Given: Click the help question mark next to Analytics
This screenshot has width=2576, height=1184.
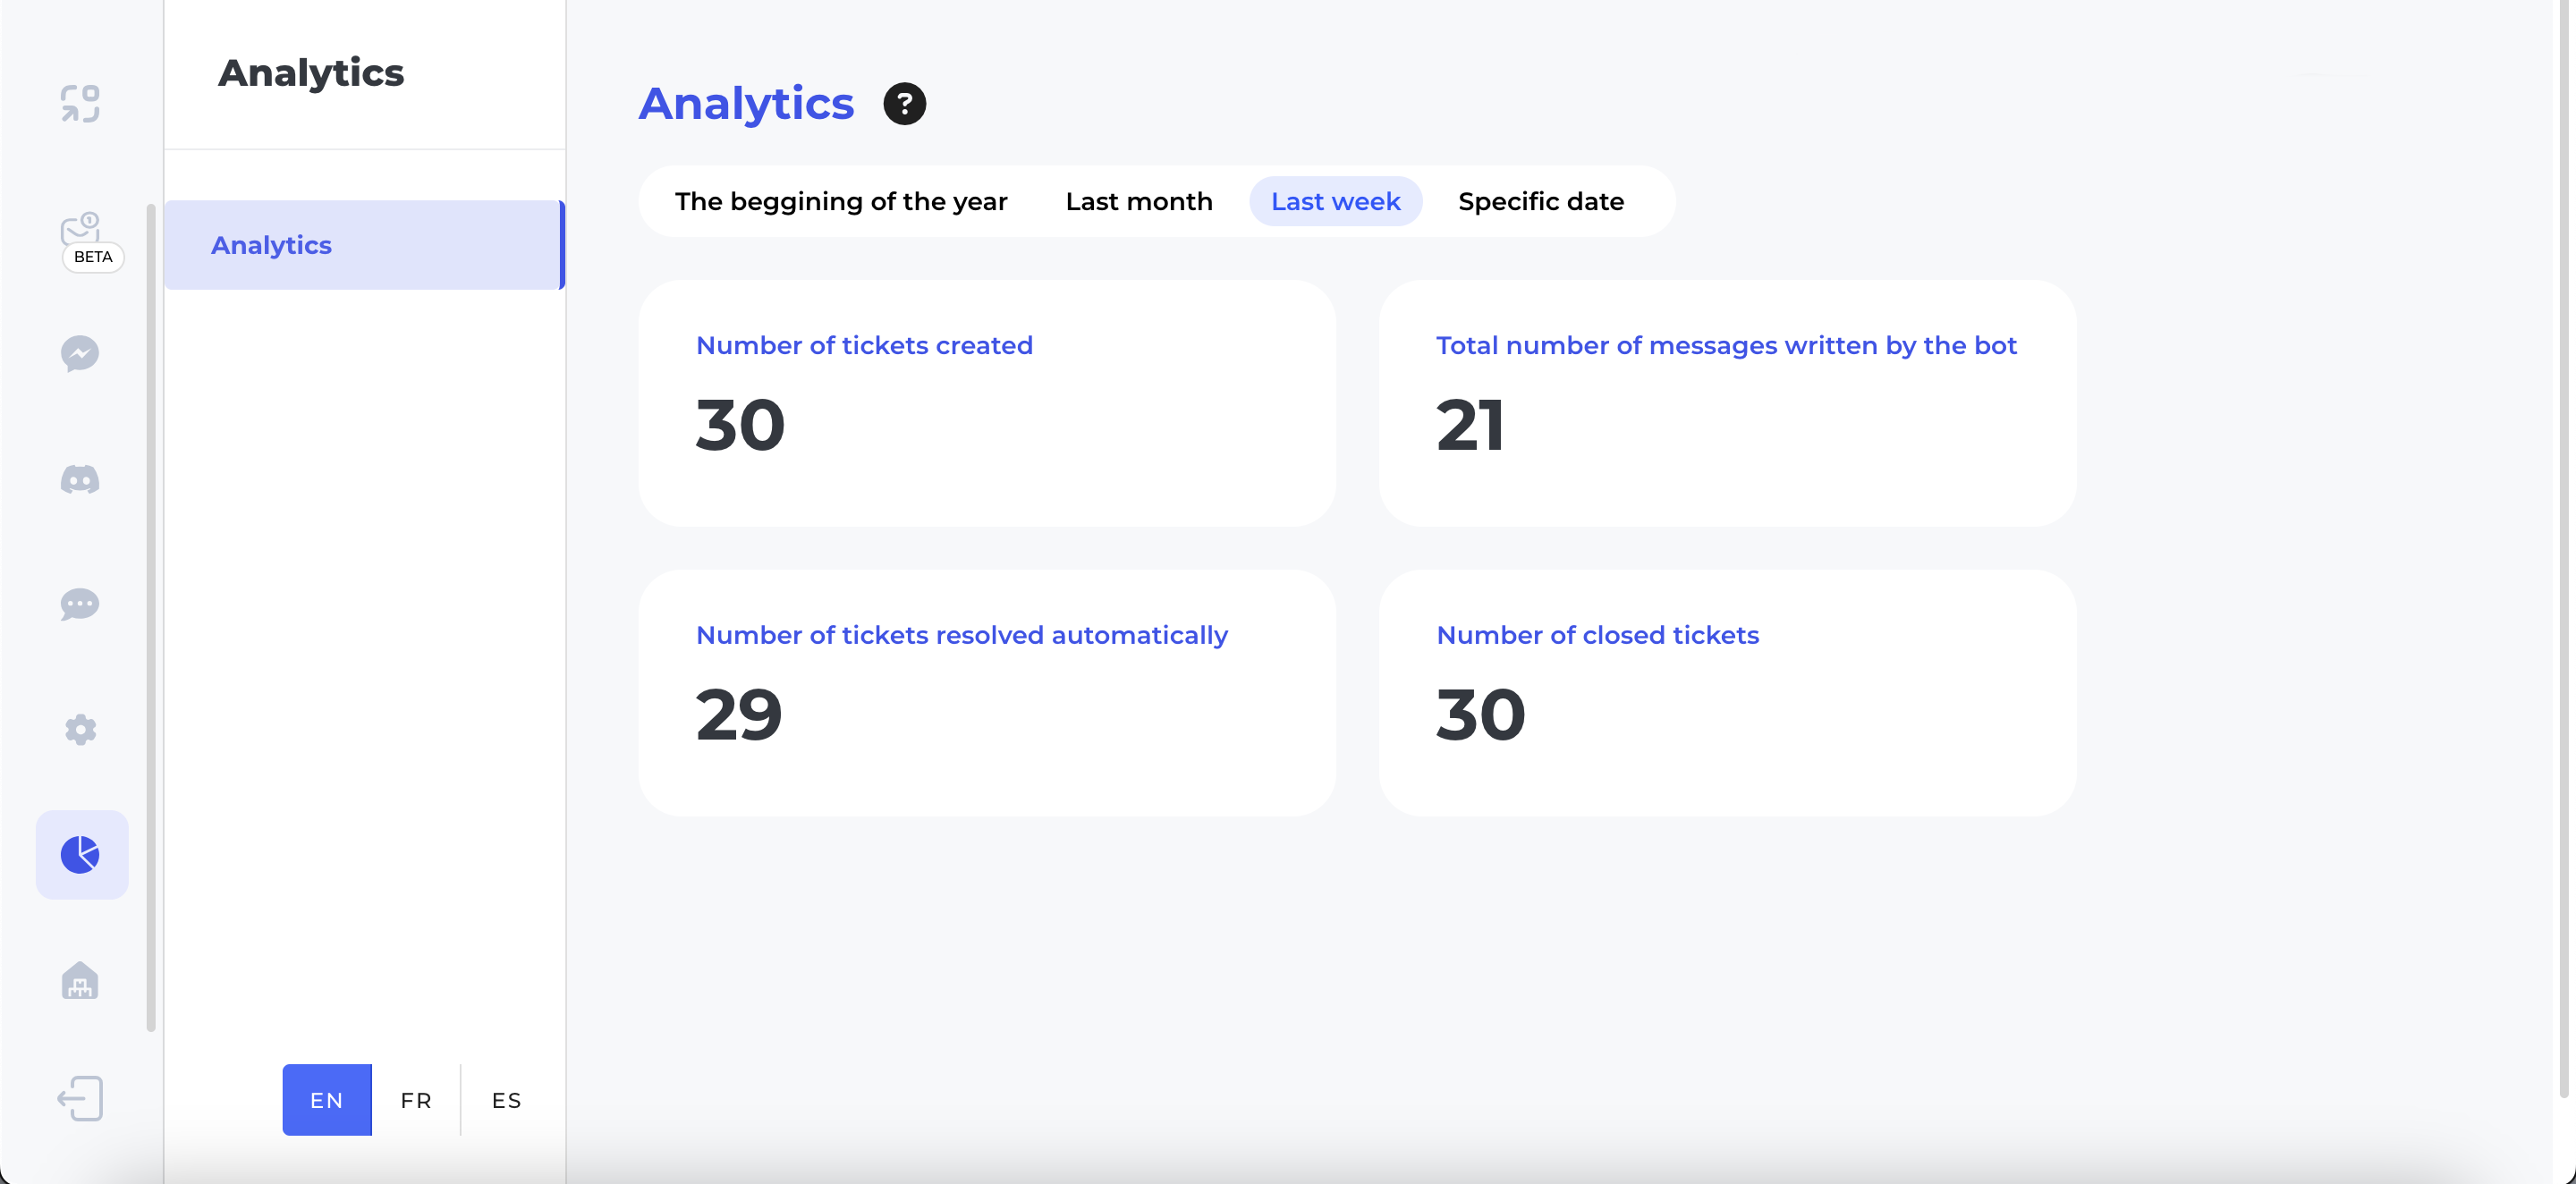Looking at the screenshot, I should click(905, 103).
